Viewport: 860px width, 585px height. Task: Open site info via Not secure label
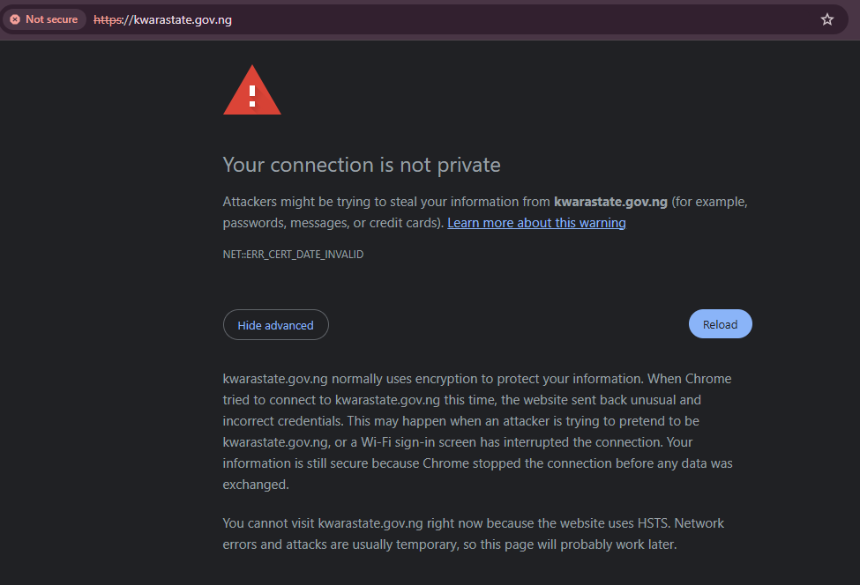(51, 19)
